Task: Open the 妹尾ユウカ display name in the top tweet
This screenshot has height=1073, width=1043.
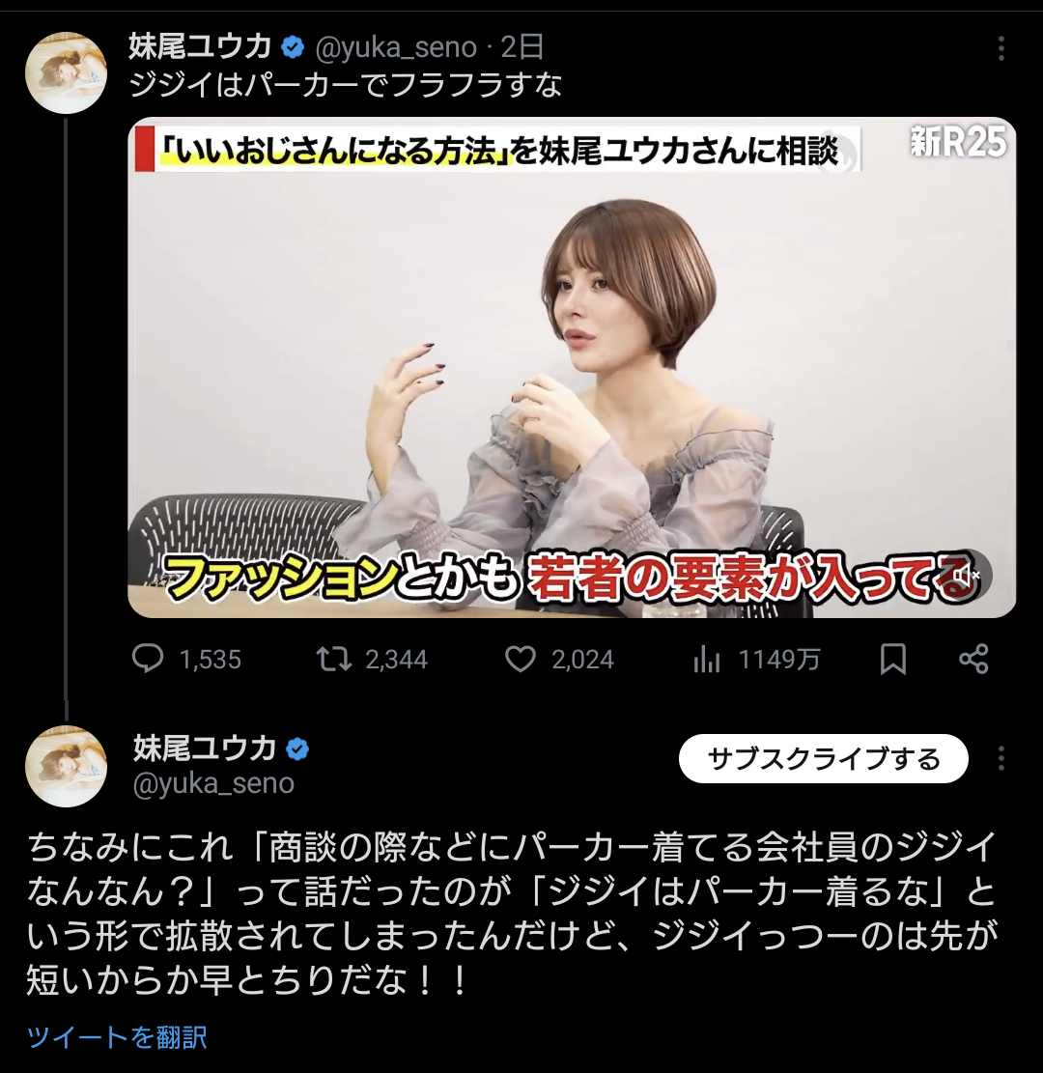Action: tap(200, 47)
